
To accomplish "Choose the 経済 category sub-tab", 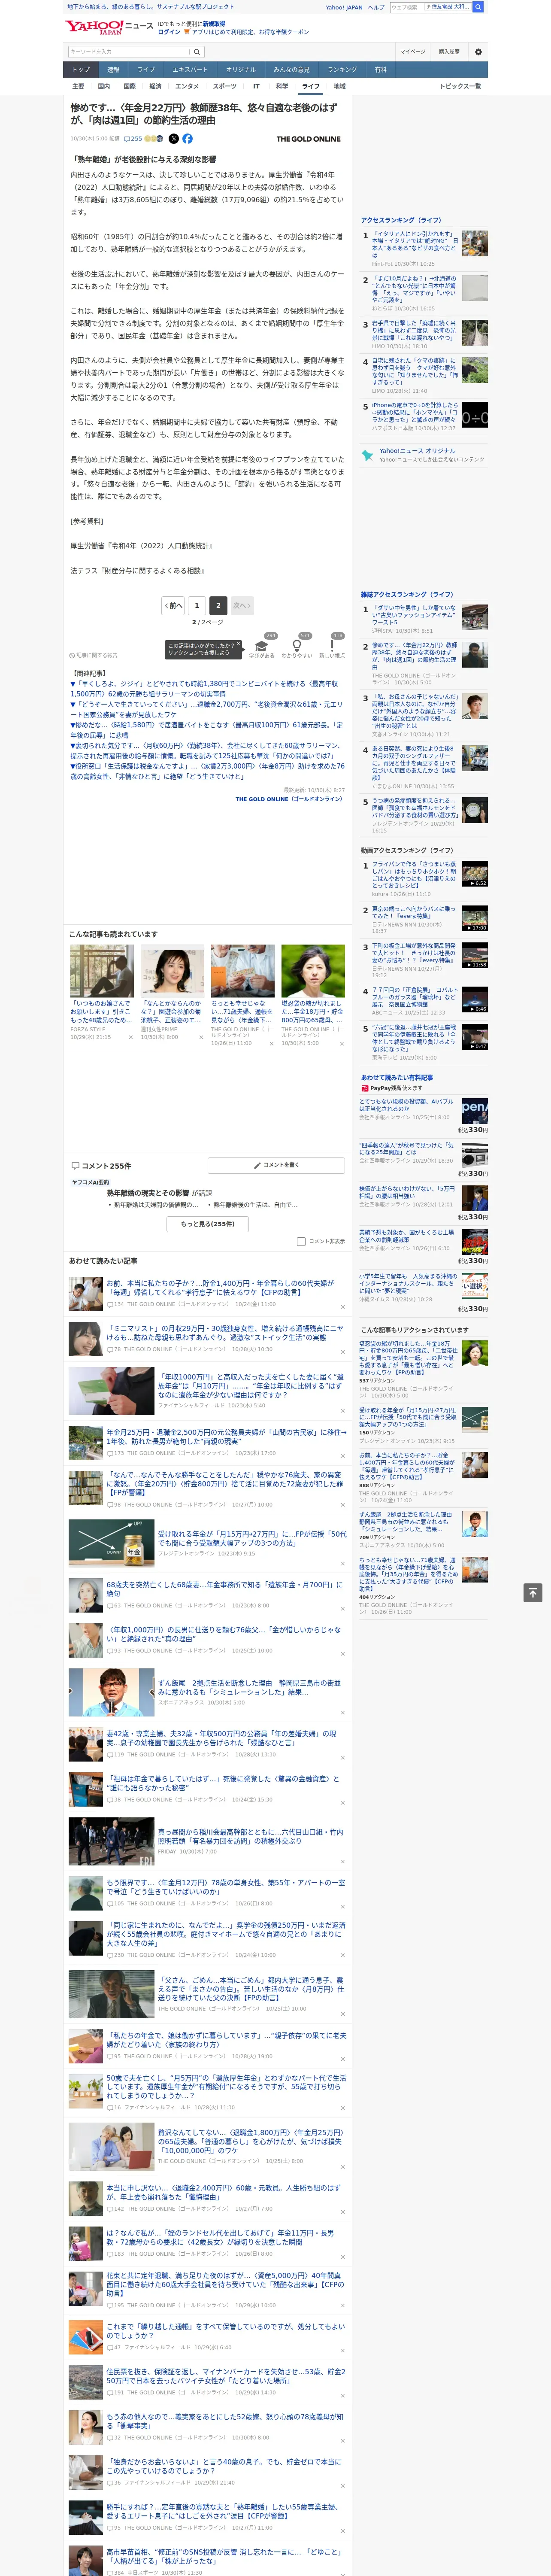I will tap(155, 86).
